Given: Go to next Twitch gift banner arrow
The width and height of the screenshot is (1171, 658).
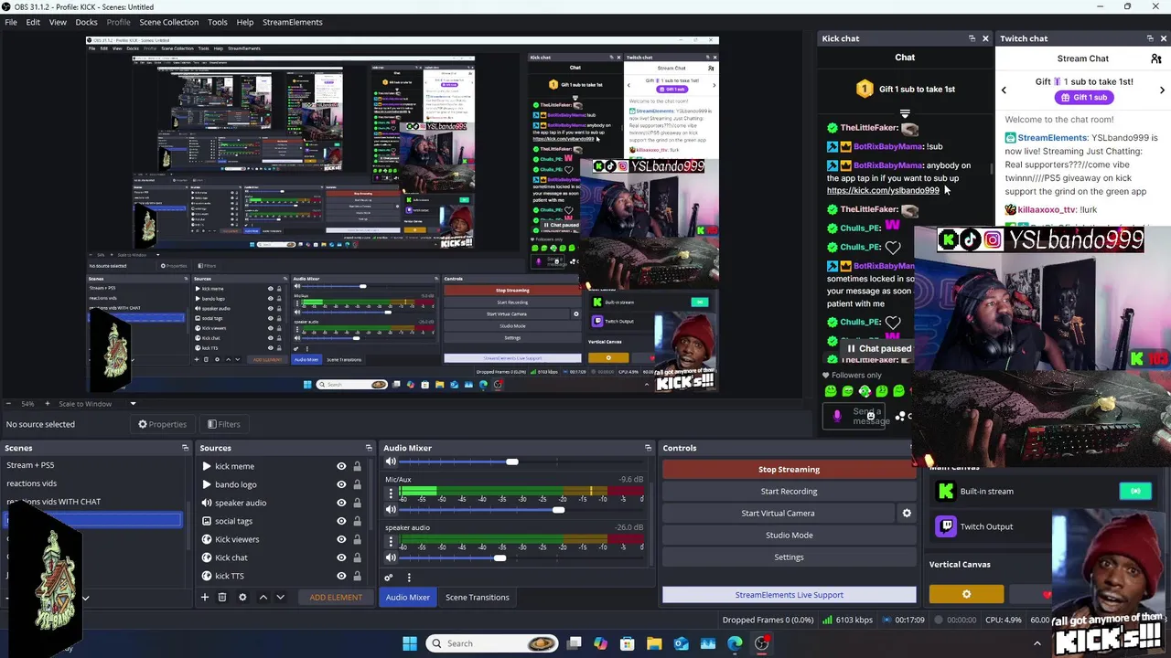Looking at the screenshot, I should pyautogui.click(x=1162, y=90).
